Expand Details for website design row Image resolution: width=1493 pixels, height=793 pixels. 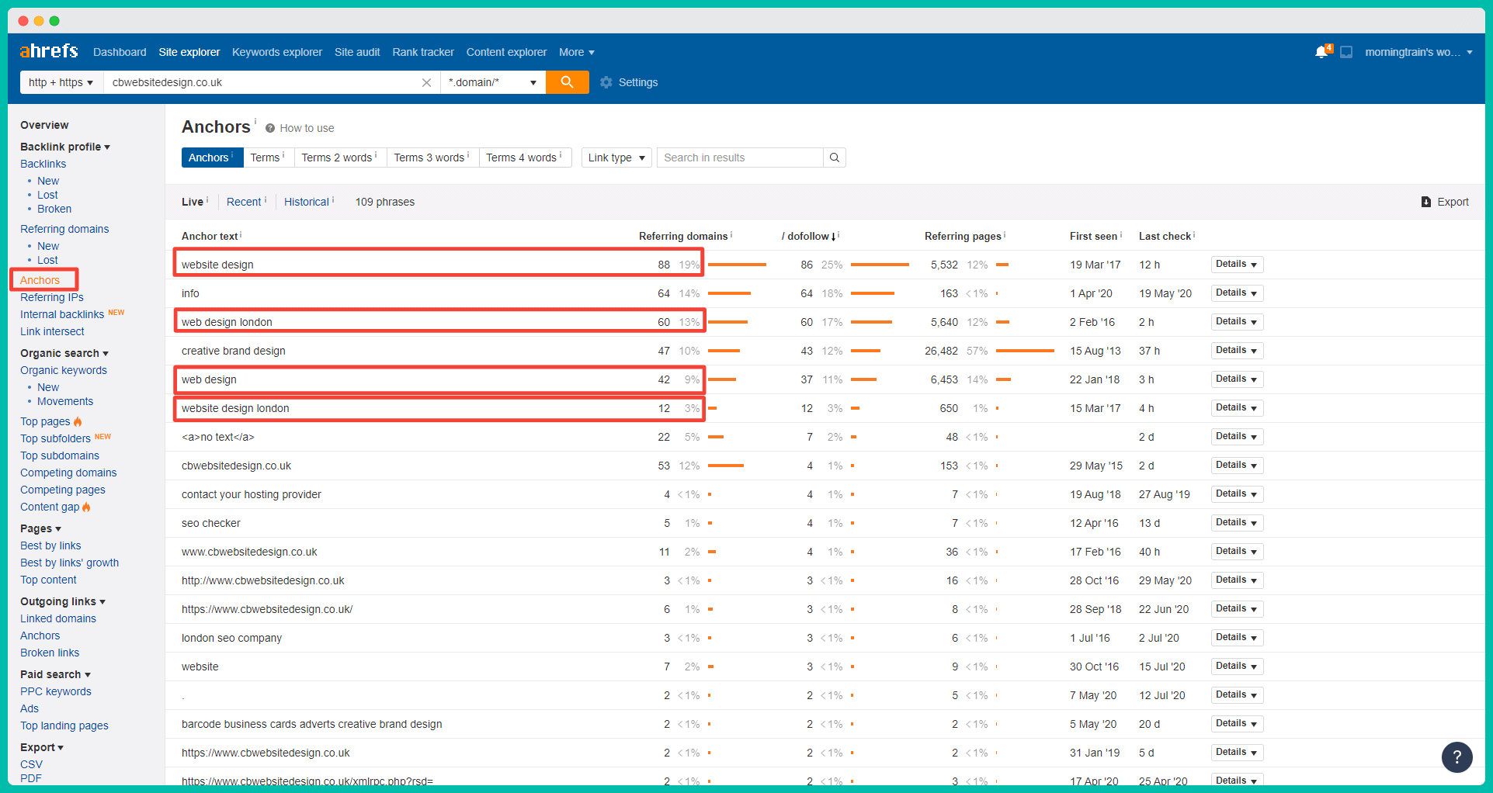click(x=1236, y=265)
